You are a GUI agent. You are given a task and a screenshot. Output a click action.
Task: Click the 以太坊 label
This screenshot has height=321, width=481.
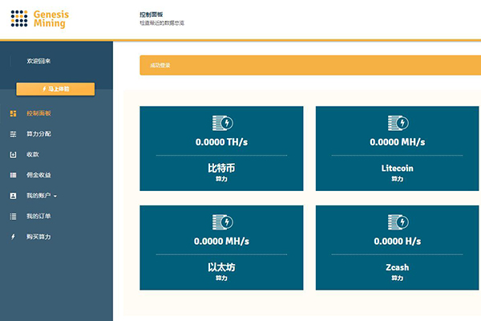[x=221, y=267]
